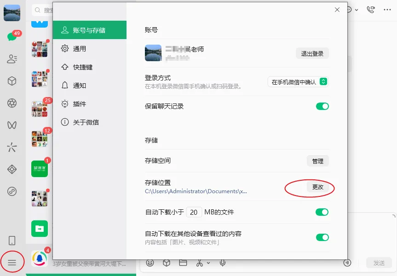Click the 20 MB size input field
The height and width of the screenshot is (276, 397).
click(x=194, y=212)
